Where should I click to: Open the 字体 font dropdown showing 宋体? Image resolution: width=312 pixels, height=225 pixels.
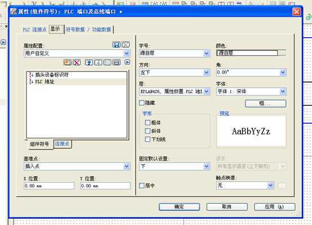tap(251, 92)
